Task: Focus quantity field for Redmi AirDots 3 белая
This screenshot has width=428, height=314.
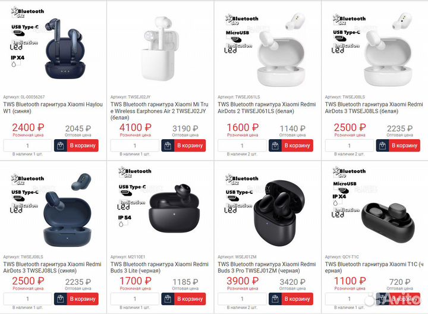Action: click(x=350, y=146)
